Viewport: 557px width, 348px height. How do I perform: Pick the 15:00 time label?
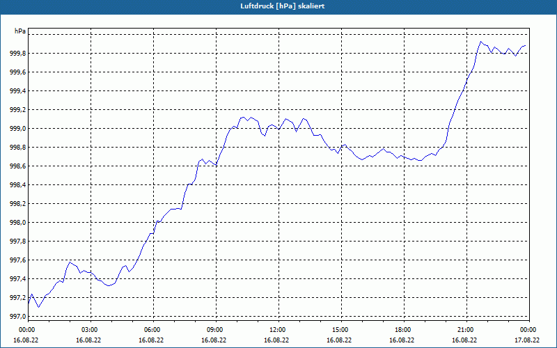(x=341, y=330)
